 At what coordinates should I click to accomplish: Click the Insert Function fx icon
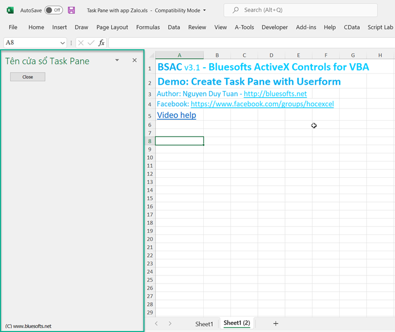click(101, 43)
